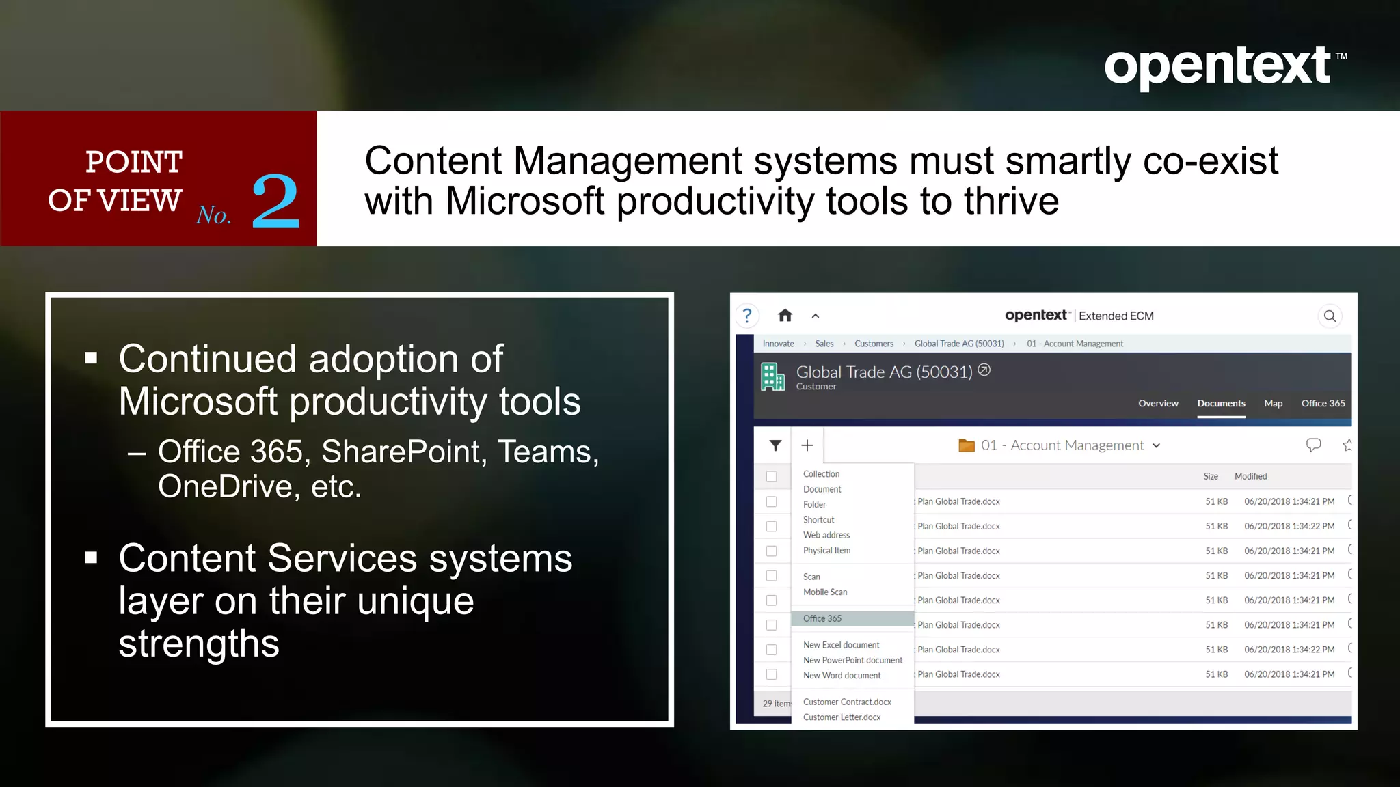Create a New Word document

click(842, 675)
